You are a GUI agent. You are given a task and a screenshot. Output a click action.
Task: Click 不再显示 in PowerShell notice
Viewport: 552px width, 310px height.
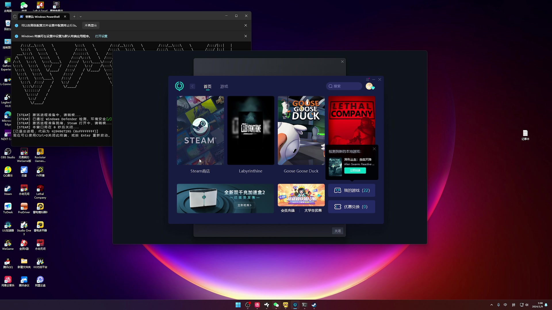pos(91,26)
